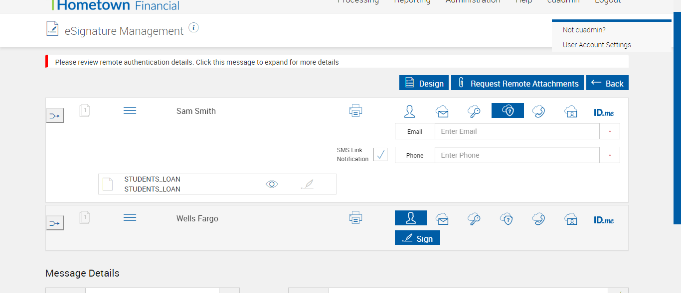Select the email cloud authentication icon for Sam Smith

click(x=442, y=111)
